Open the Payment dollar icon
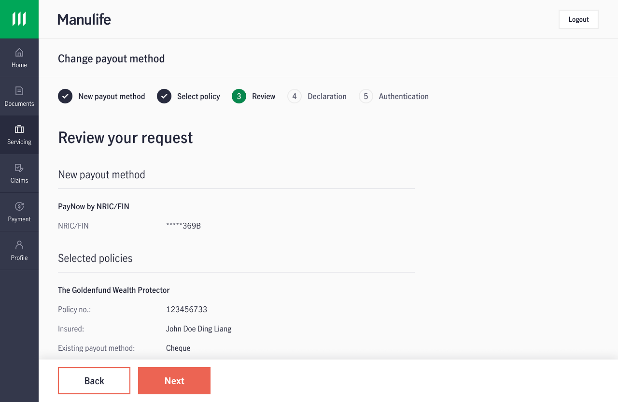The image size is (618, 402). (19, 206)
